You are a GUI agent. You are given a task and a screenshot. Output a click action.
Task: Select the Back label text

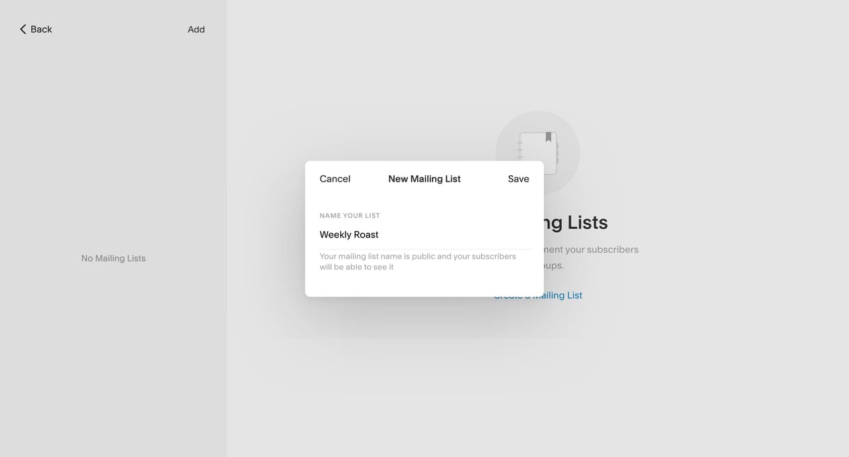point(41,29)
